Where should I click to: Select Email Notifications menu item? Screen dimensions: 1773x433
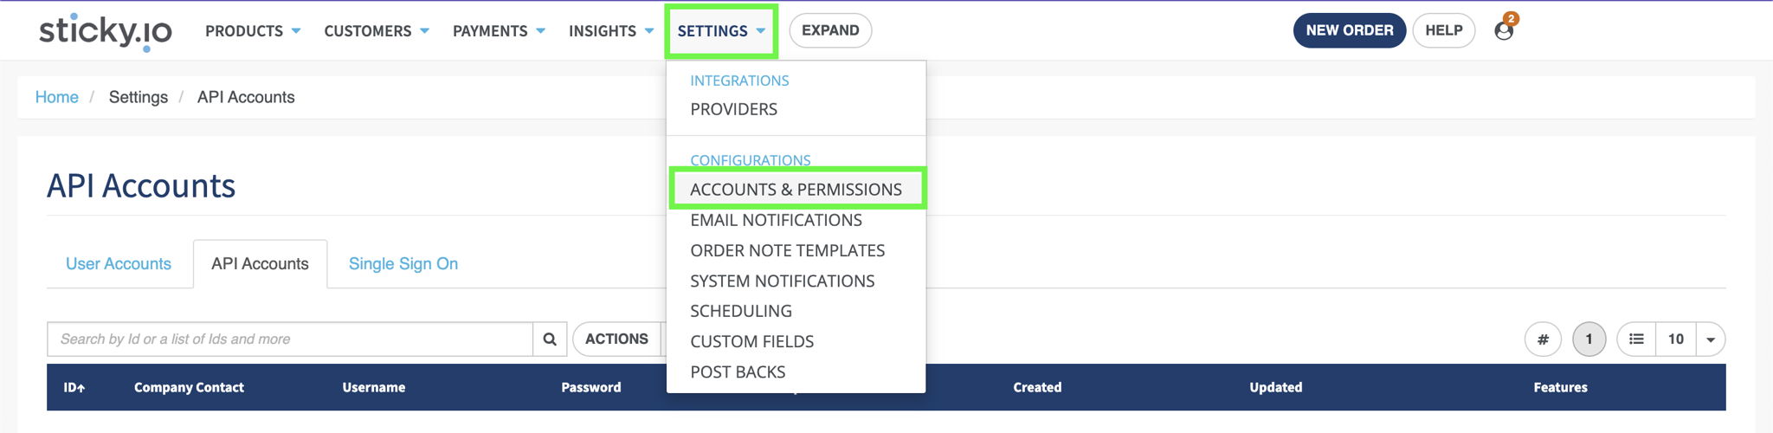(777, 220)
